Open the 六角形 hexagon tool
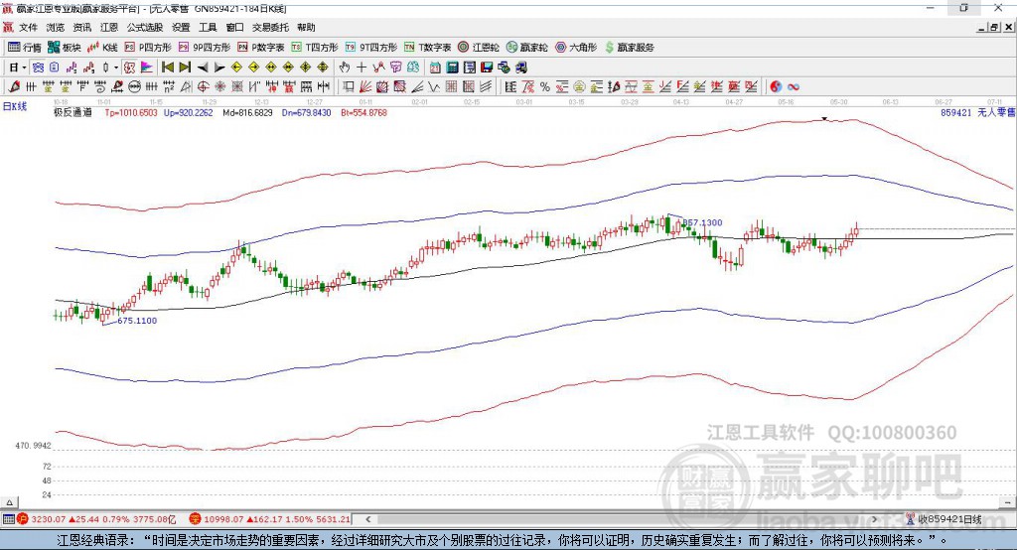1017x550 pixels. click(576, 48)
